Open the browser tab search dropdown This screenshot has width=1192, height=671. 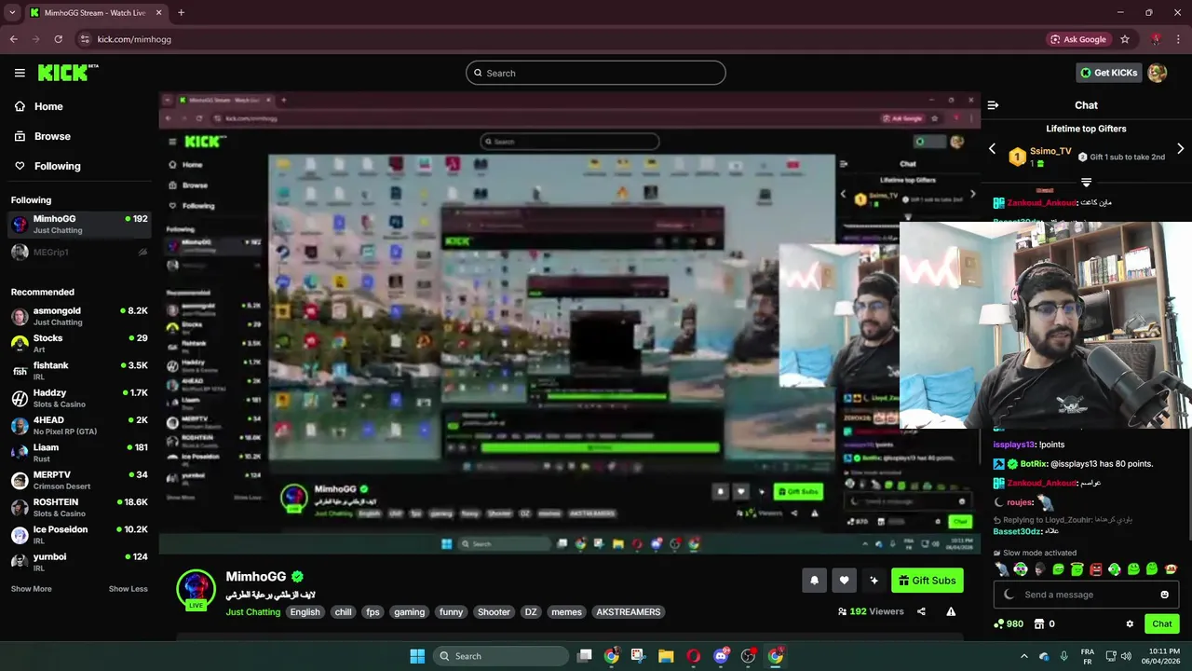[11, 13]
